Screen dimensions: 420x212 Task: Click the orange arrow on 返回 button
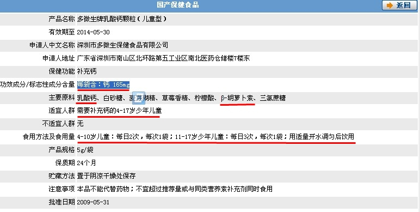[x=390, y=5]
